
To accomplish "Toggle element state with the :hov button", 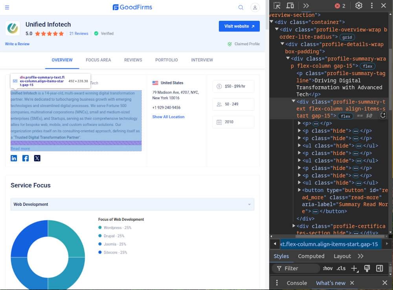I will click(x=328, y=268).
